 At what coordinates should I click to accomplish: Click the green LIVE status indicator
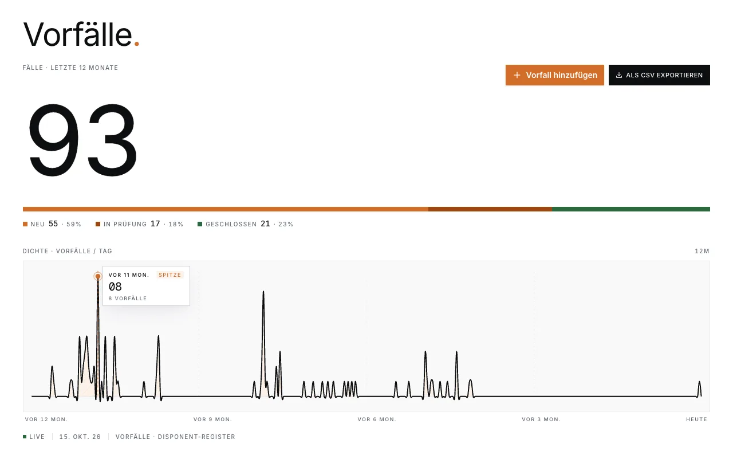point(34,437)
